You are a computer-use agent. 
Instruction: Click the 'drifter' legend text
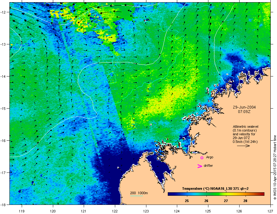[x=208, y=166]
